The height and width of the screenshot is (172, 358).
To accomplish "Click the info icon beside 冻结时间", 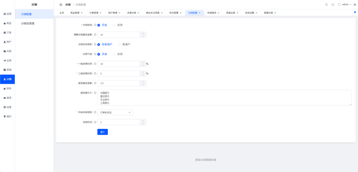I will tap(95, 122).
